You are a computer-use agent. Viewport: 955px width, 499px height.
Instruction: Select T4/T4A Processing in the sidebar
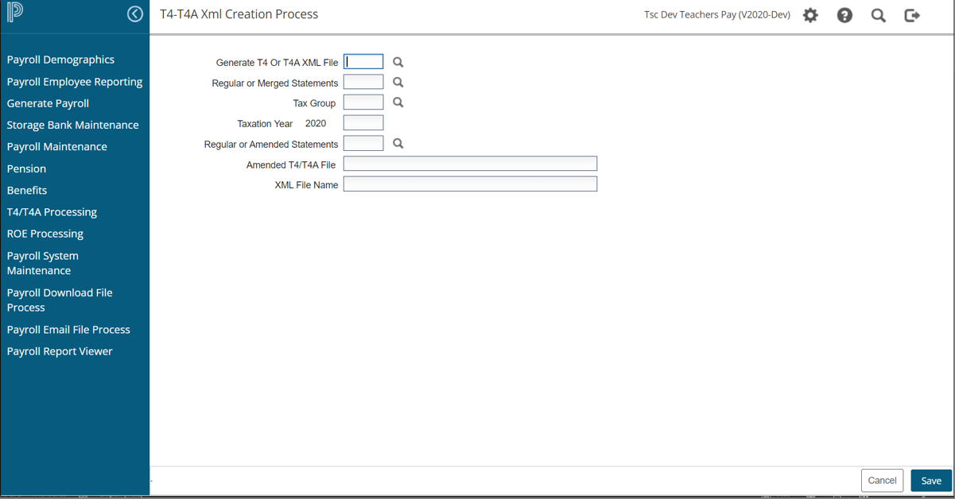pos(52,212)
